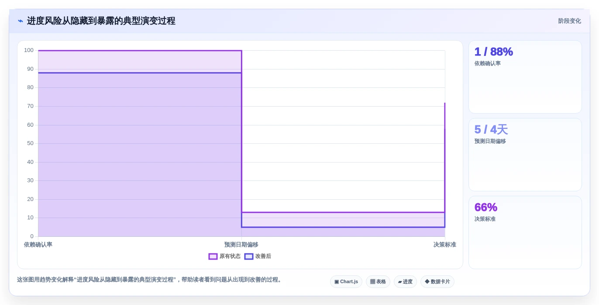Click the 66% value text
The image size is (599, 305).
[486, 208]
